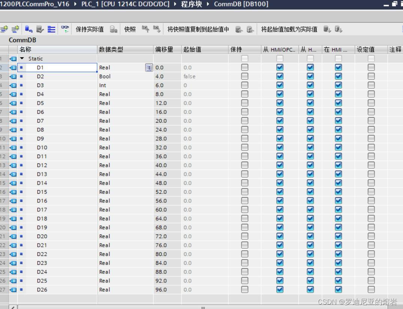Viewport: 403px width, 309px height.
Task: Expand breadcrumb arrow after 程序块
Action: [x=208, y=4]
